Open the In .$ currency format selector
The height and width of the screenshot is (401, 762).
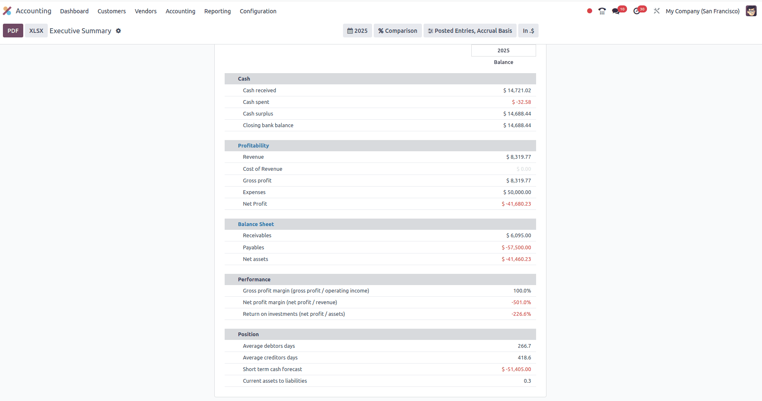528,30
